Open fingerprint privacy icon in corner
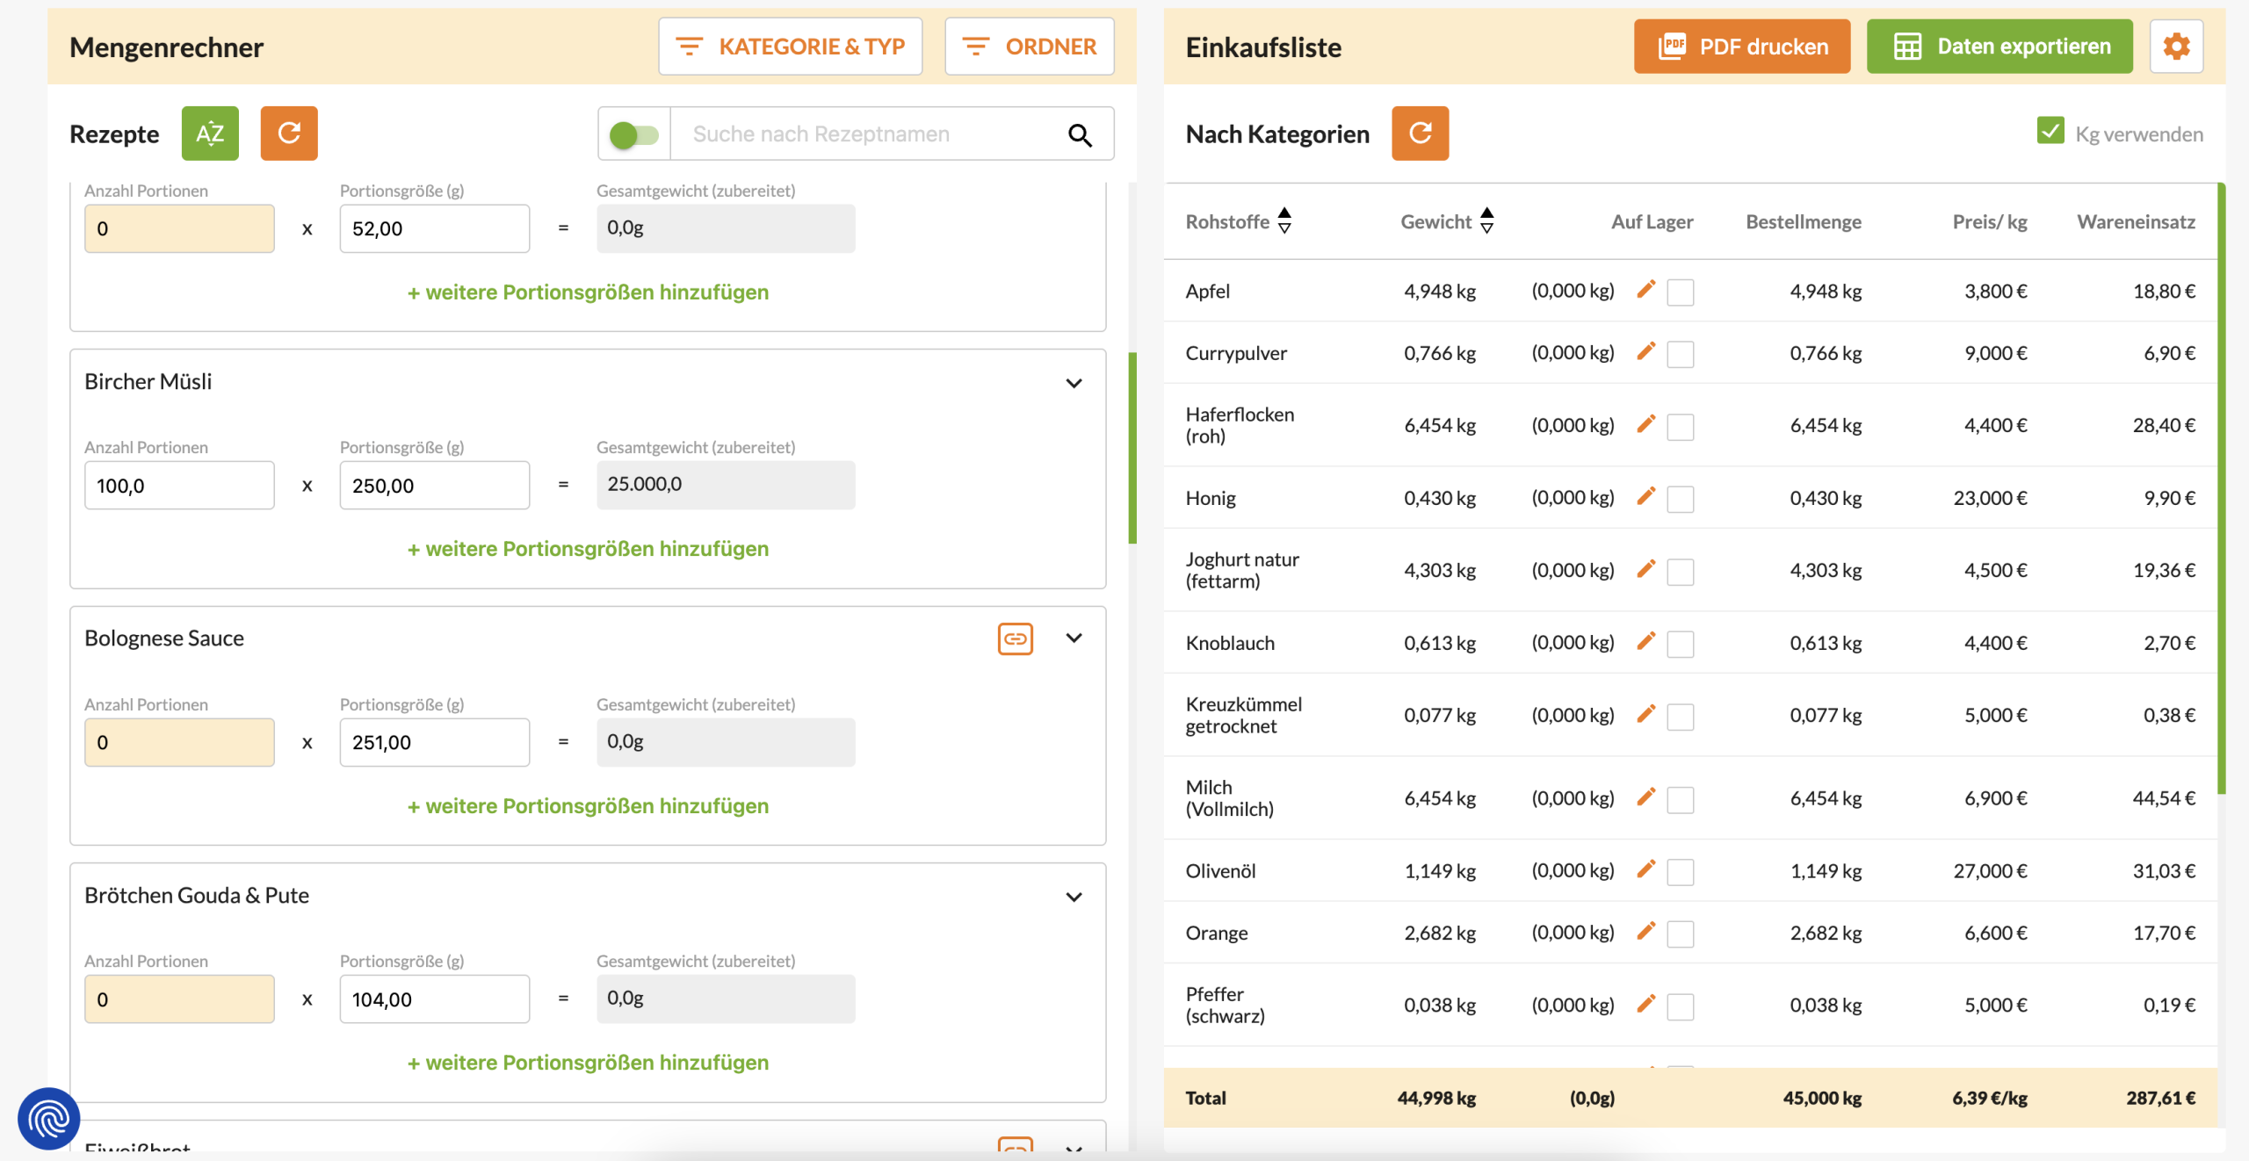Screen dimensions: 2249x1161 [49, 1118]
